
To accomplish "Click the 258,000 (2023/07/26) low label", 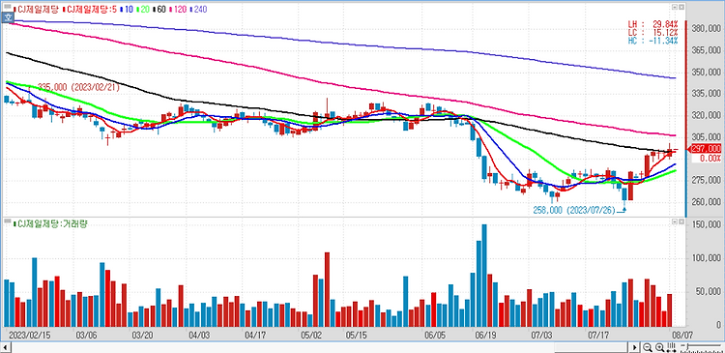I will tap(574, 210).
